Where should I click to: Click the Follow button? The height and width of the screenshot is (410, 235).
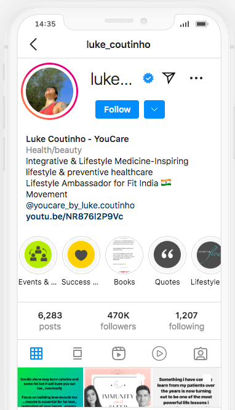117,109
